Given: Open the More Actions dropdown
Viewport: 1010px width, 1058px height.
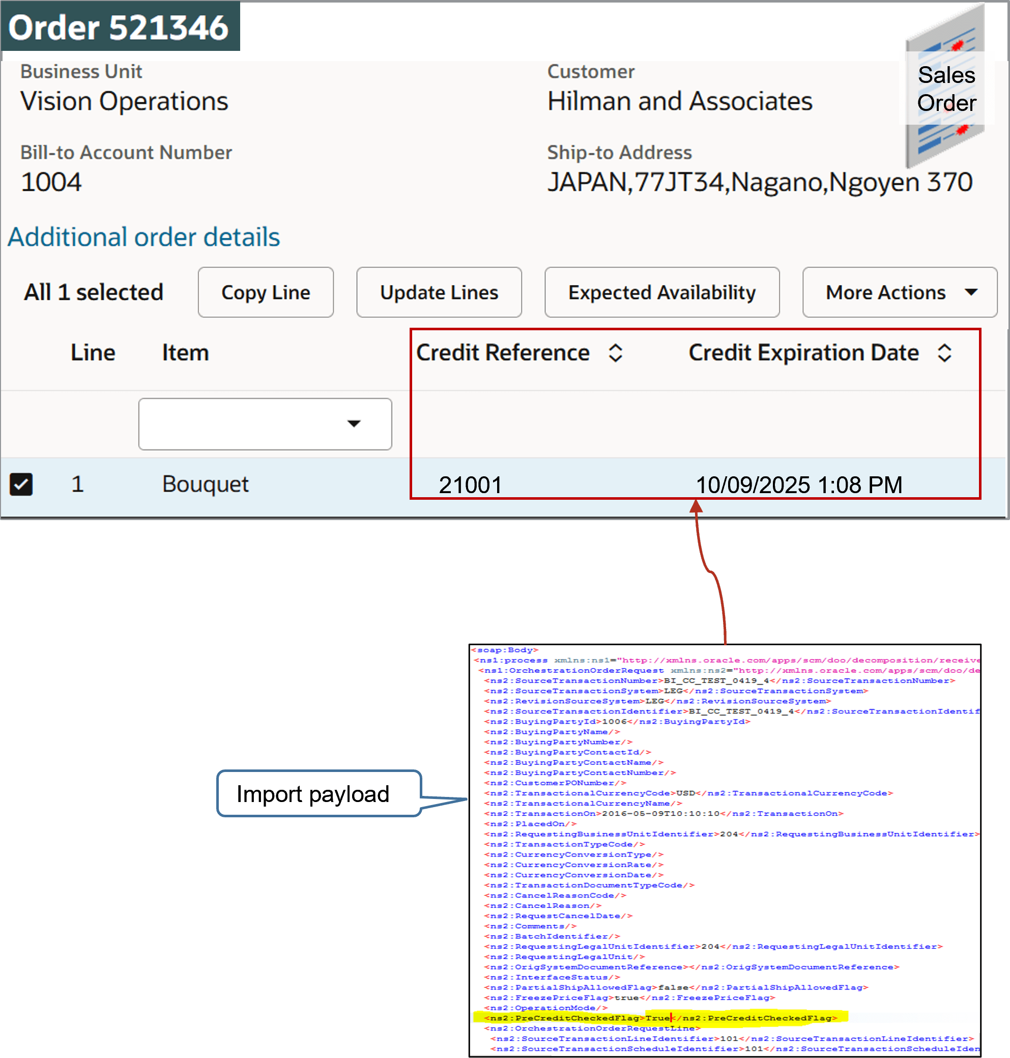Looking at the screenshot, I should (x=899, y=293).
